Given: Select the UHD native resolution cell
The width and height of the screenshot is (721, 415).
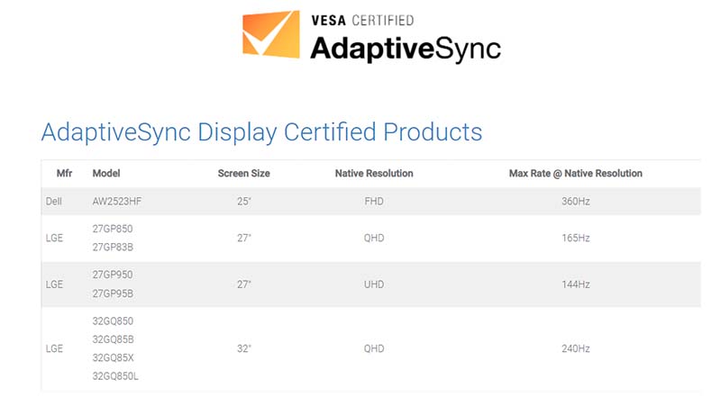Looking at the screenshot, I should [373, 284].
